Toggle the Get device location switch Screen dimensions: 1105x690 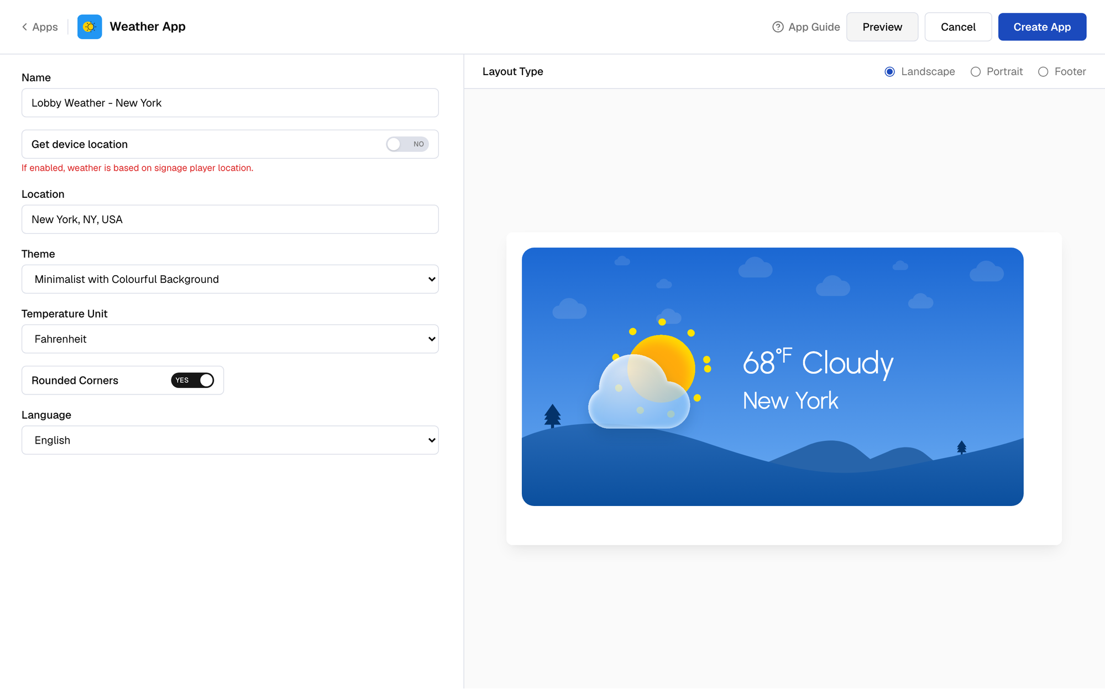tap(407, 144)
